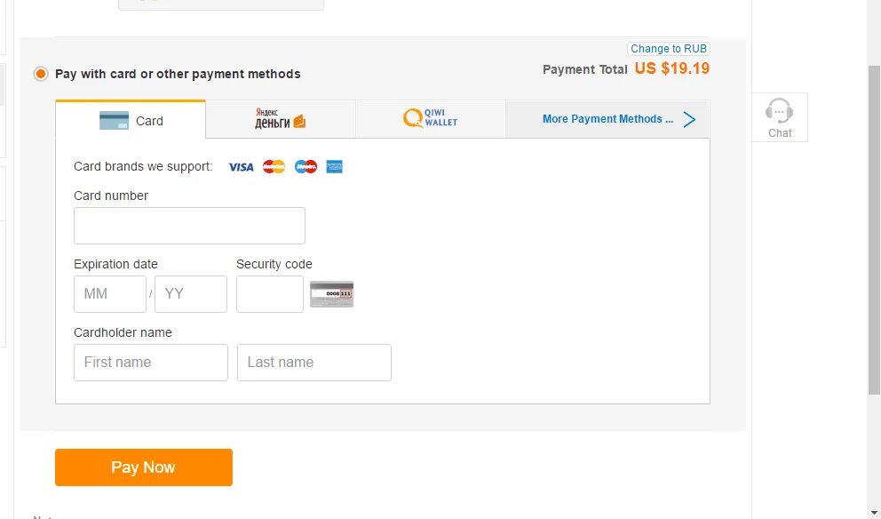Image resolution: width=881 pixels, height=519 pixels.
Task: Click the page vertical scrollbar
Action: (874, 231)
